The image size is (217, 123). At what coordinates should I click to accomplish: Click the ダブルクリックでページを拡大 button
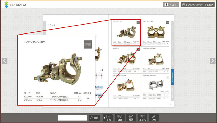click(x=197, y=5)
